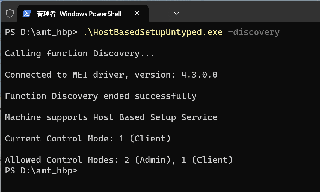Click the Calling function Discovery... line
Image resolution: width=320 pixels, height=192 pixels.
(x=80, y=54)
